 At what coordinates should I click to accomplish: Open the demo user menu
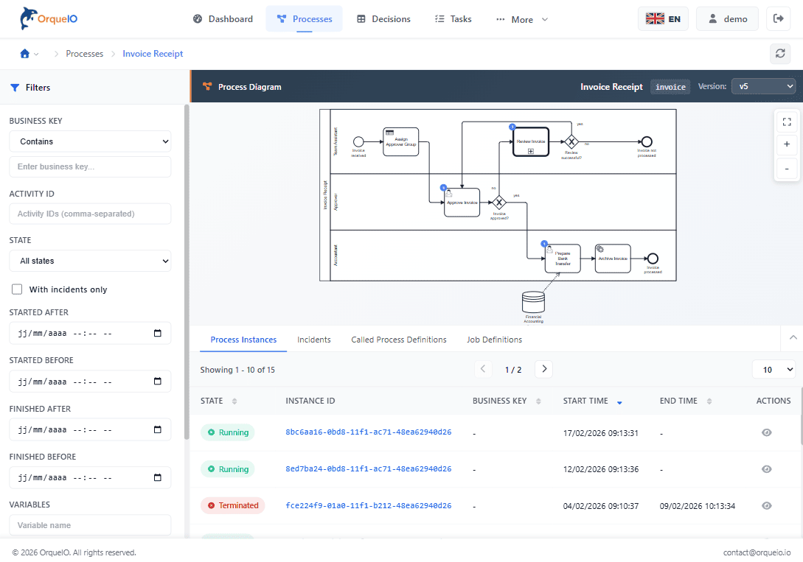click(x=727, y=19)
